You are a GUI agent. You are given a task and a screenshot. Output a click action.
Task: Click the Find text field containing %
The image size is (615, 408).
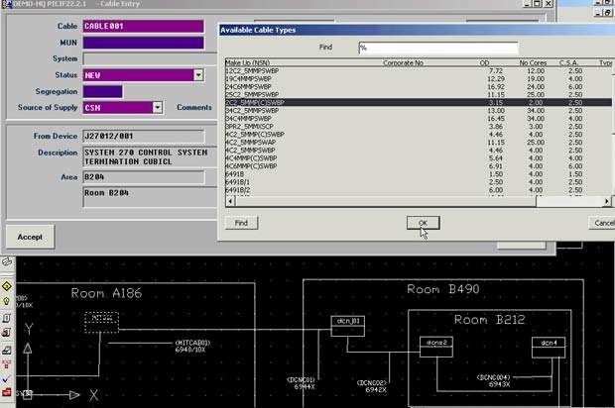click(x=437, y=48)
